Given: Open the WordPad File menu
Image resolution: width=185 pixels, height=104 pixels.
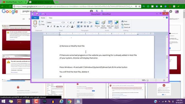Looking at the screenshot, I should pos(35,18).
